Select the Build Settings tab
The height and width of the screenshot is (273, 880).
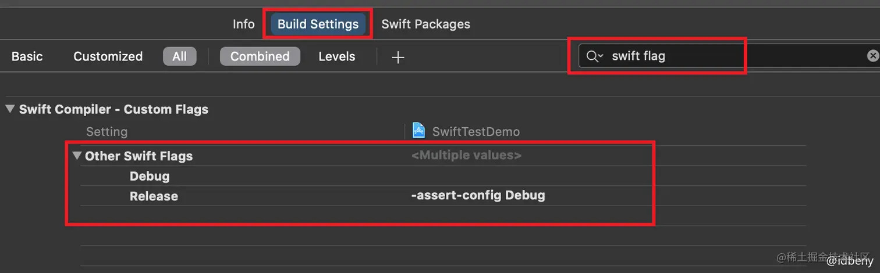318,24
